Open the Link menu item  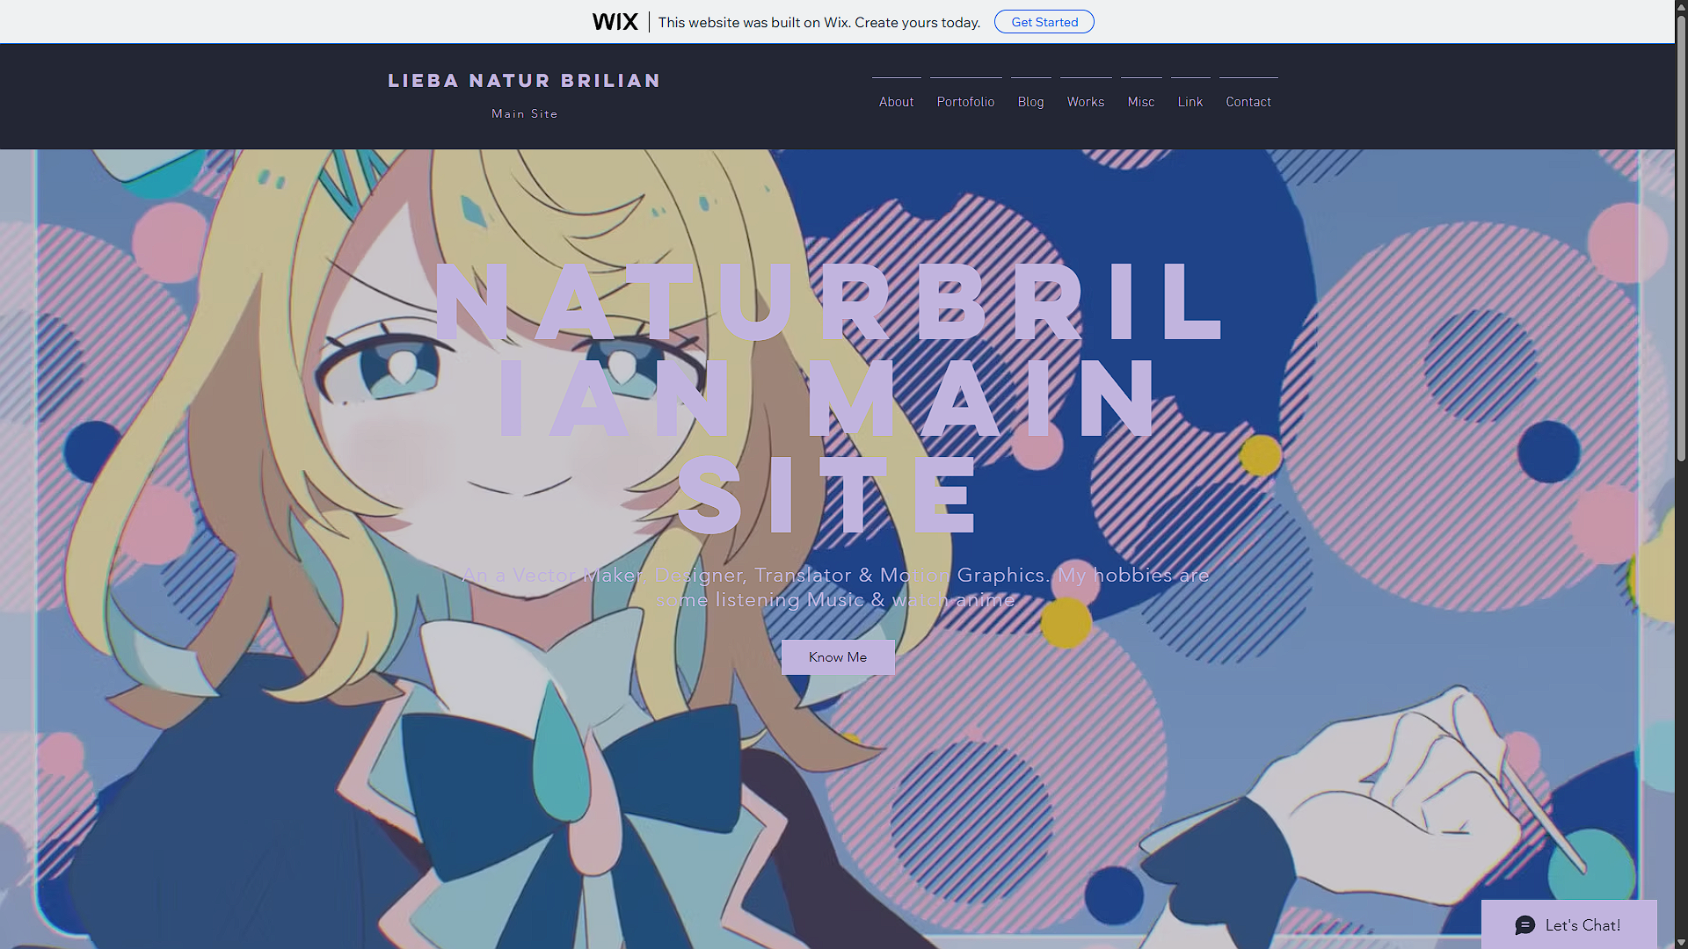[x=1190, y=102]
